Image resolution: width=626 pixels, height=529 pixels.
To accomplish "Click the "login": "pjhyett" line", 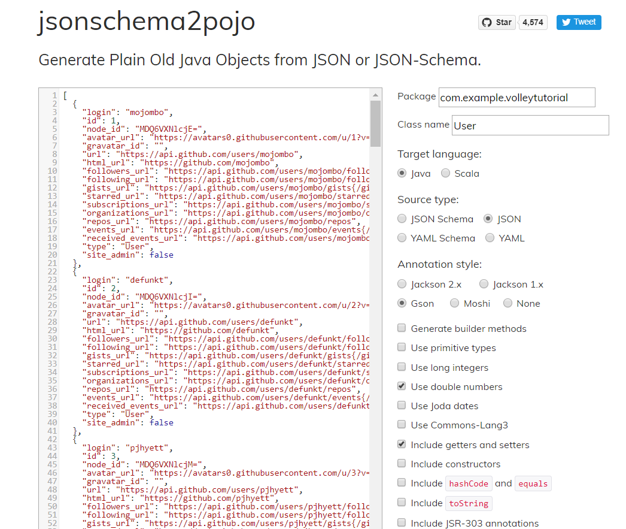I will pos(127,448).
